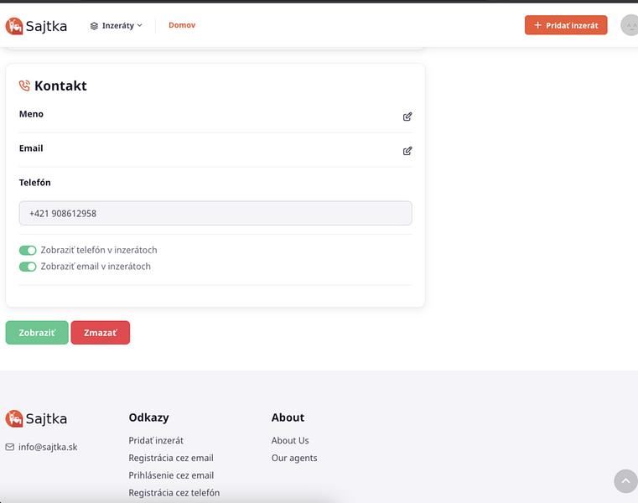Disable showing telephone in listings toggle
The height and width of the screenshot is (503, 638).
pos(28,250)
